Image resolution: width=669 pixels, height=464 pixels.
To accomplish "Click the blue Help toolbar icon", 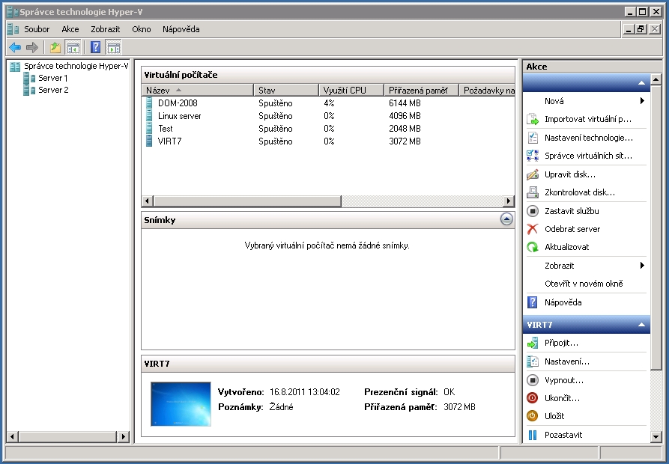I will click(95, 48).
